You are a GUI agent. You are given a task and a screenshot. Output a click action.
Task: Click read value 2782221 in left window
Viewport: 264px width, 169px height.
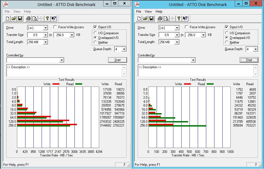[x=119, y=125]
